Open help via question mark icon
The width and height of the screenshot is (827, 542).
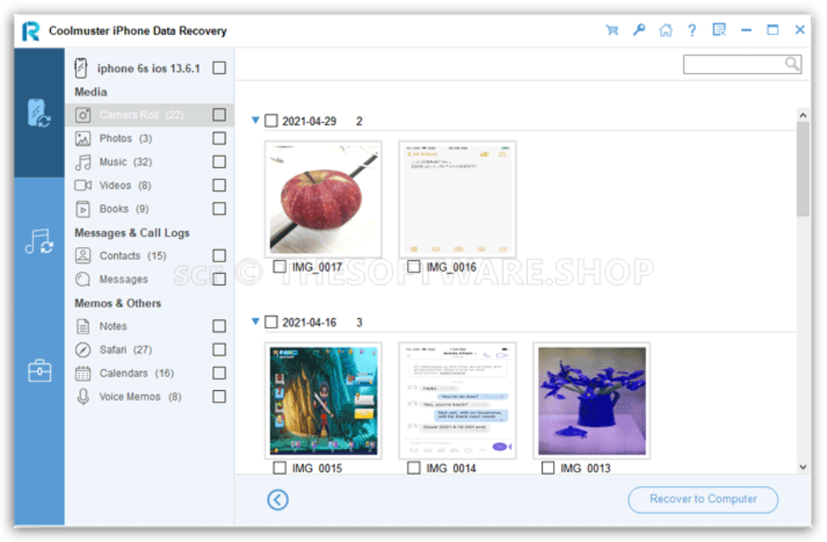click(x=692, y=30)
